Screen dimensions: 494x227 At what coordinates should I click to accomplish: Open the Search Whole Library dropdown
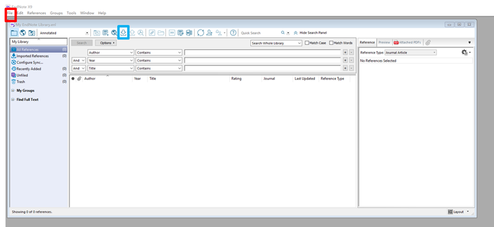pos(276,43)
